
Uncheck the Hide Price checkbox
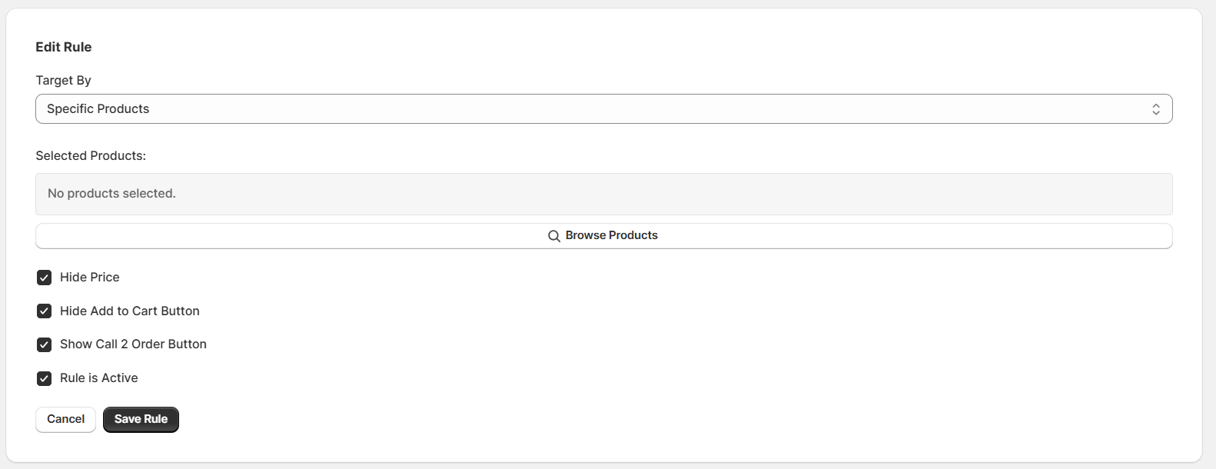point(45,278)
